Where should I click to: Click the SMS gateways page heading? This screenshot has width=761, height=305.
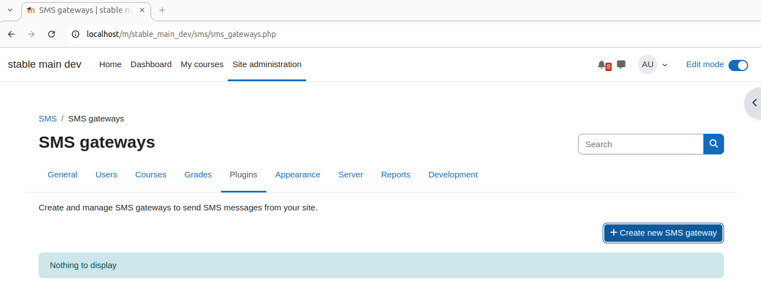[97, 142]
